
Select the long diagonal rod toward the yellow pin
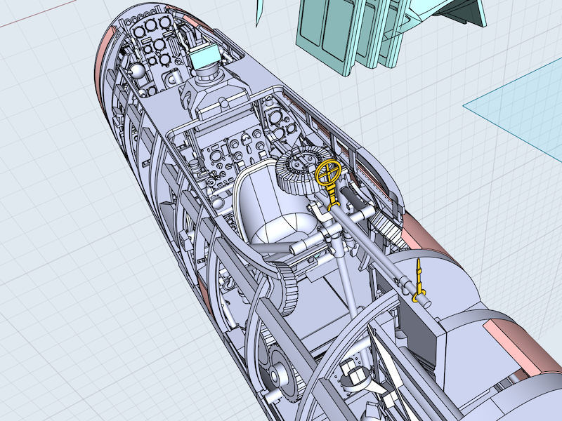tap(380, 253)
